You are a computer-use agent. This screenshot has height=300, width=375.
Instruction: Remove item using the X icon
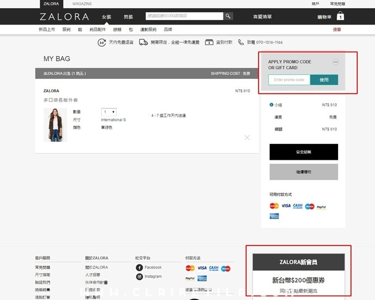click(x=247, y=137)
